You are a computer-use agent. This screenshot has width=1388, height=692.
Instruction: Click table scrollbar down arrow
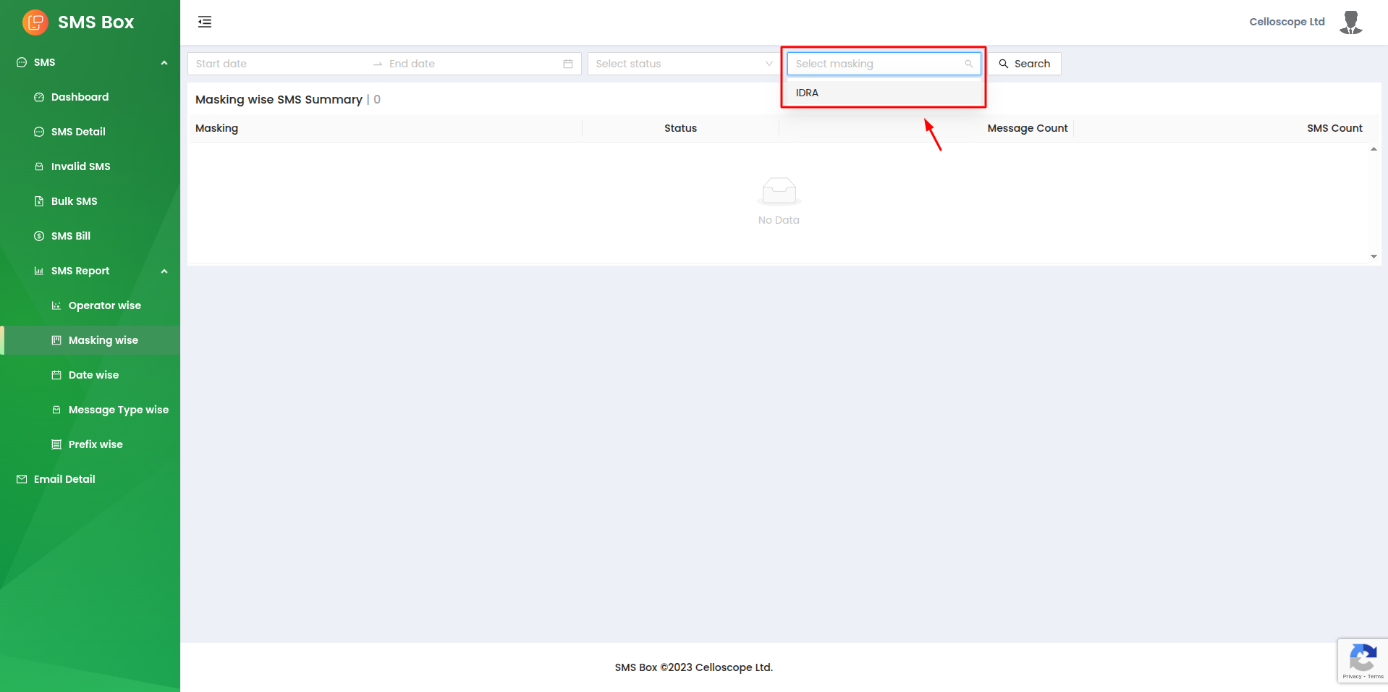1374,256
